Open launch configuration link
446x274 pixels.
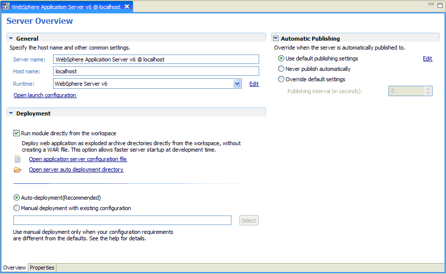45,95
